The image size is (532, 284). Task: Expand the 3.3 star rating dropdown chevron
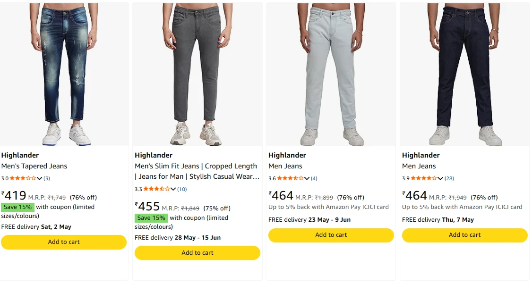tap(173, 189)
